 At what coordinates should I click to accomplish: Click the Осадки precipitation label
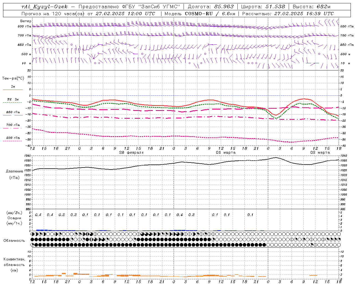click(x=14, y=218)
